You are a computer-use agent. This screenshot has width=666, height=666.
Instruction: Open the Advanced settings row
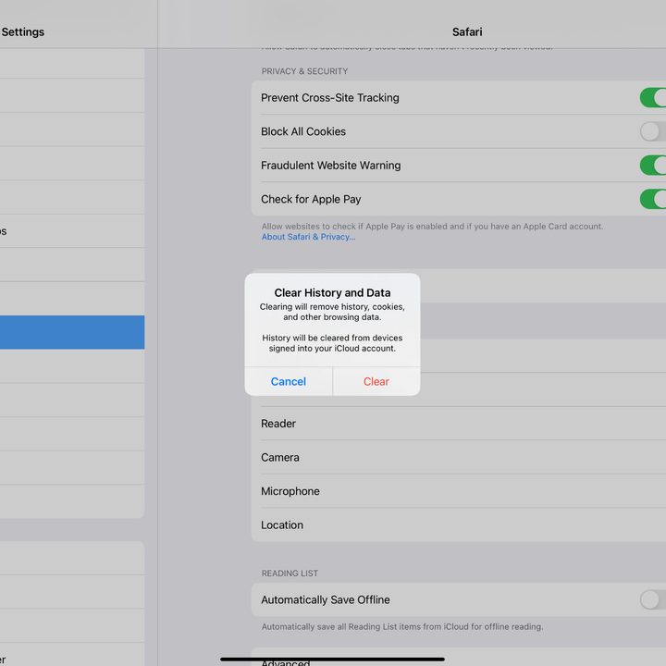click(459, 659)
